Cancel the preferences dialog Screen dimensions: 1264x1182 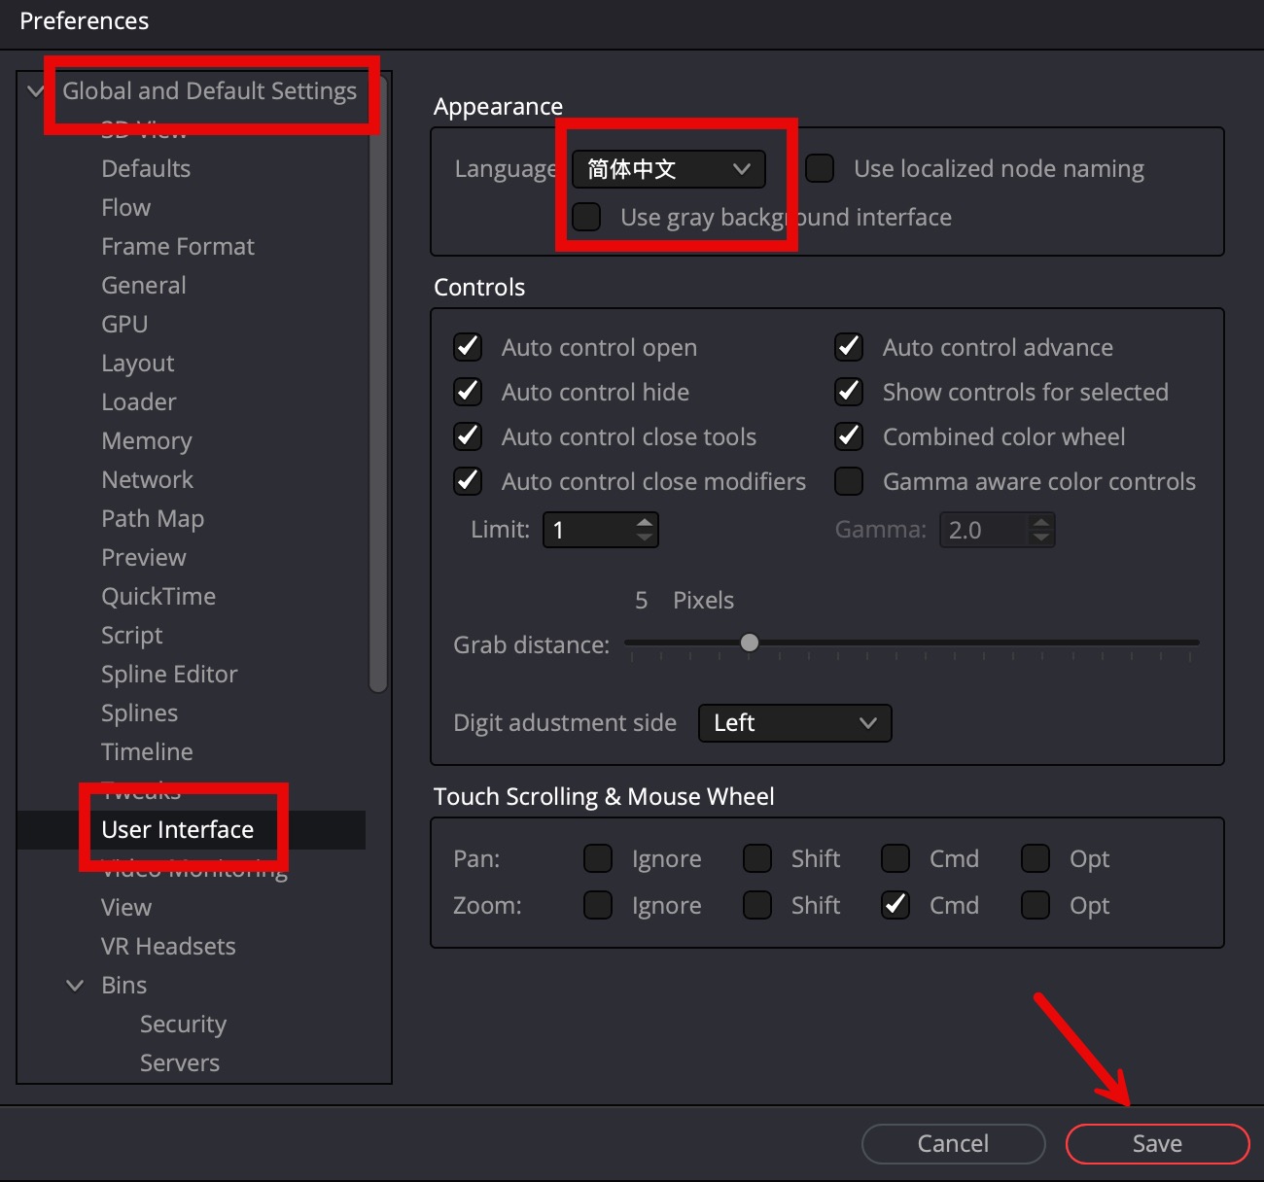pyautogui.click(x=953, y=1144)
